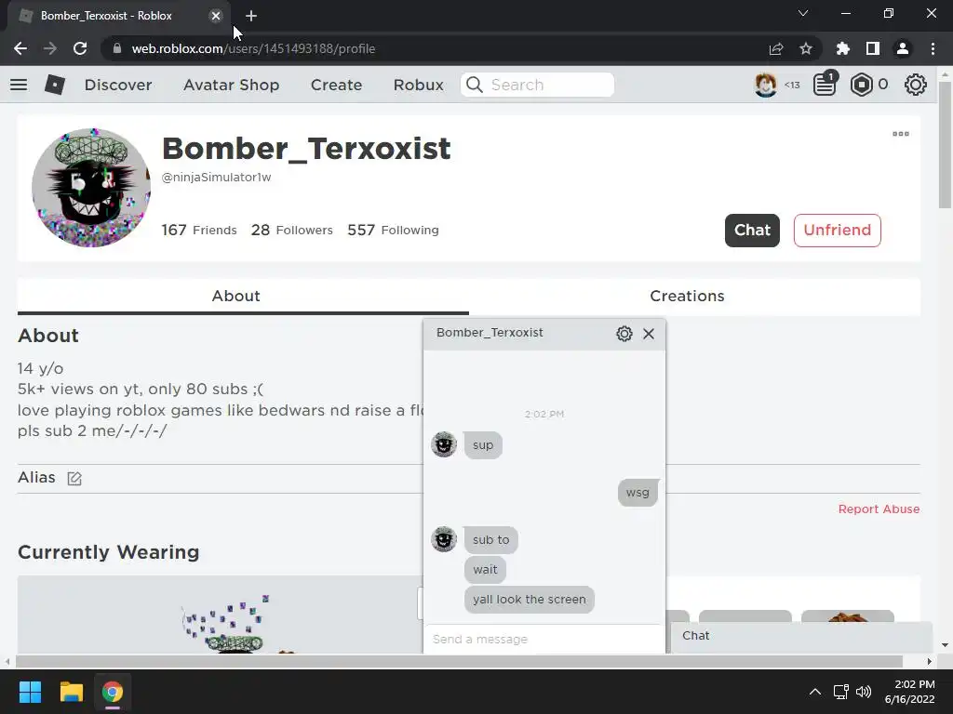Open the taskbar clock and date

[x=910, y=692]
